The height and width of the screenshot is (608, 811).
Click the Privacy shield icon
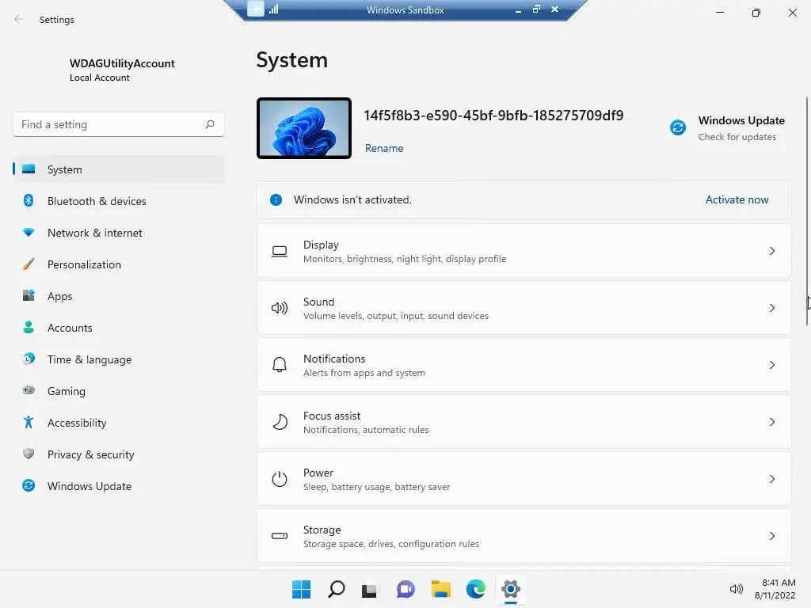click(x=29, y=454)
